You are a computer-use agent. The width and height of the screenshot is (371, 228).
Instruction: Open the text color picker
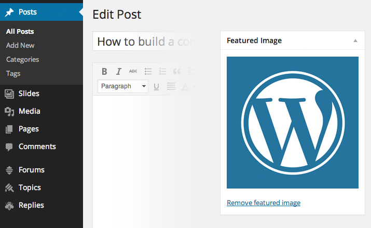pos(184,87)
